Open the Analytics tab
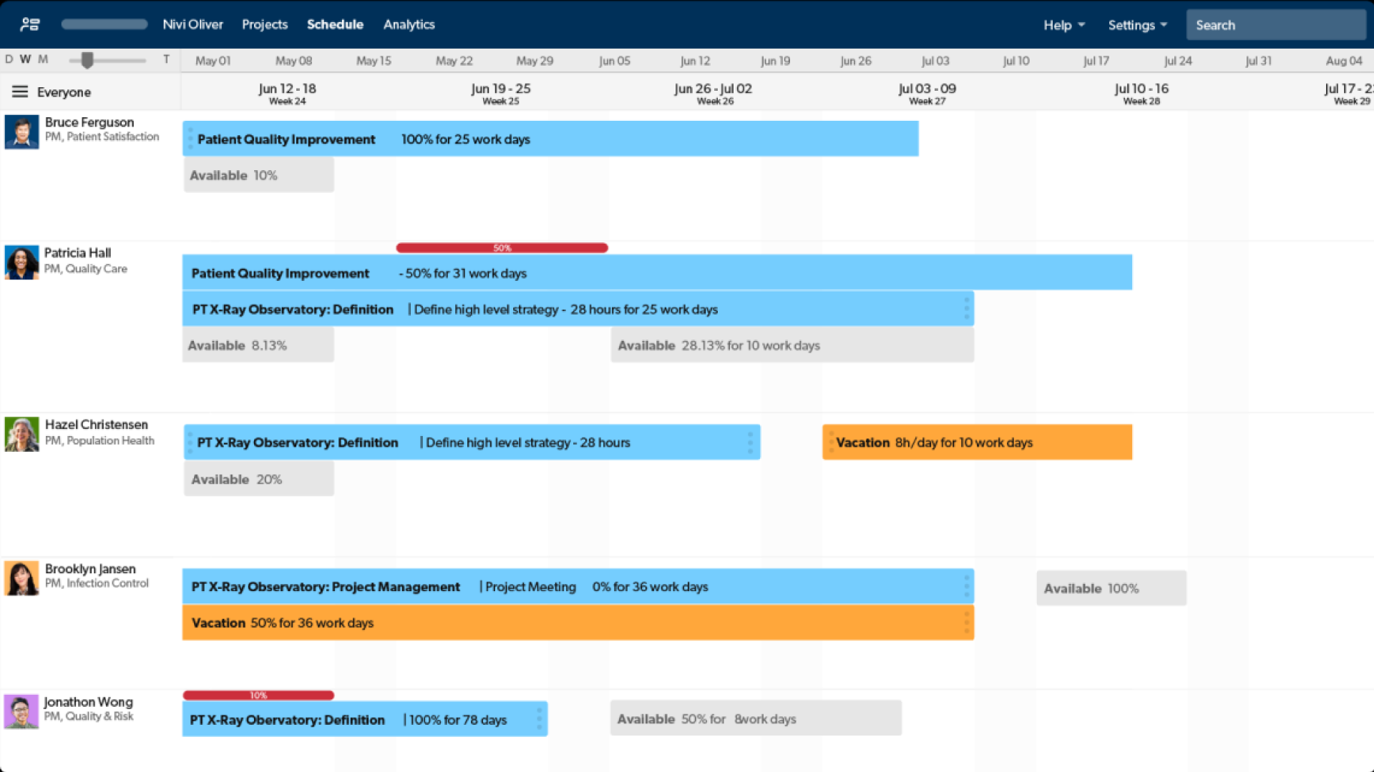This screenshot has height=772, width=1374. click(409, 24)
